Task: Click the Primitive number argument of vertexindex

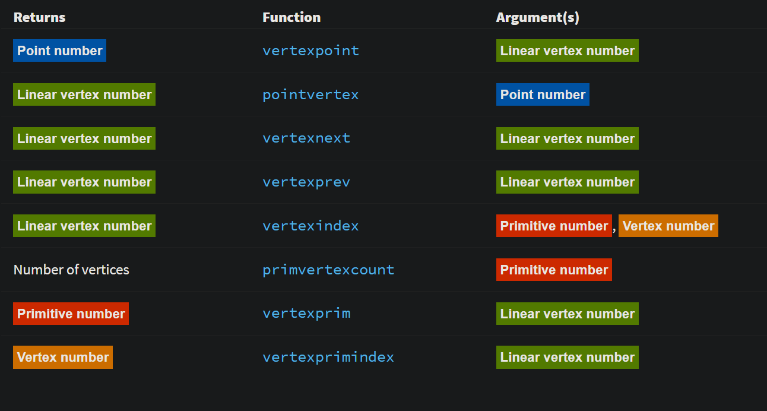Action: coord(554,226)
